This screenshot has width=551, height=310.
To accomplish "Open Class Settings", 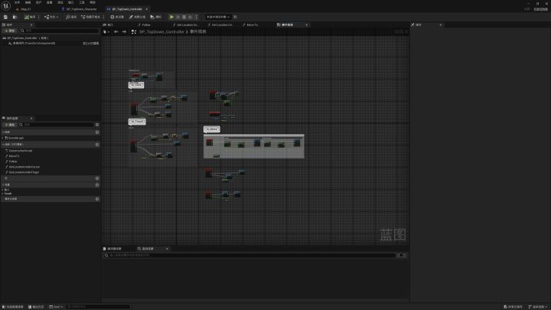I will (x=117, y=17).
